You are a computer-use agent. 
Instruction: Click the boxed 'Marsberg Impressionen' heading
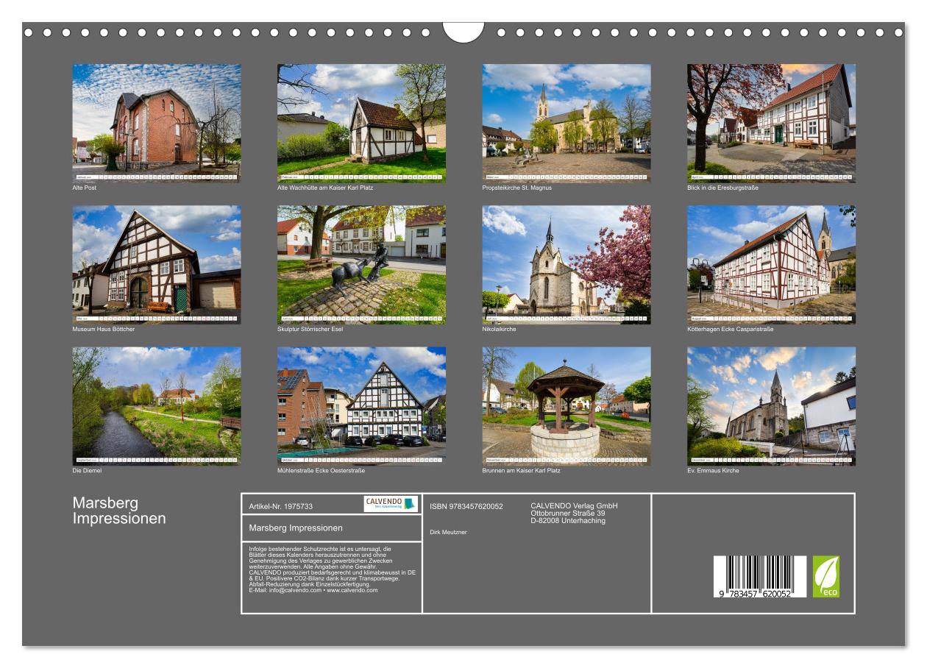click(296, 527)
